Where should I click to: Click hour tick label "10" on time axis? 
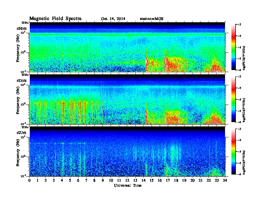pos(111,181)
